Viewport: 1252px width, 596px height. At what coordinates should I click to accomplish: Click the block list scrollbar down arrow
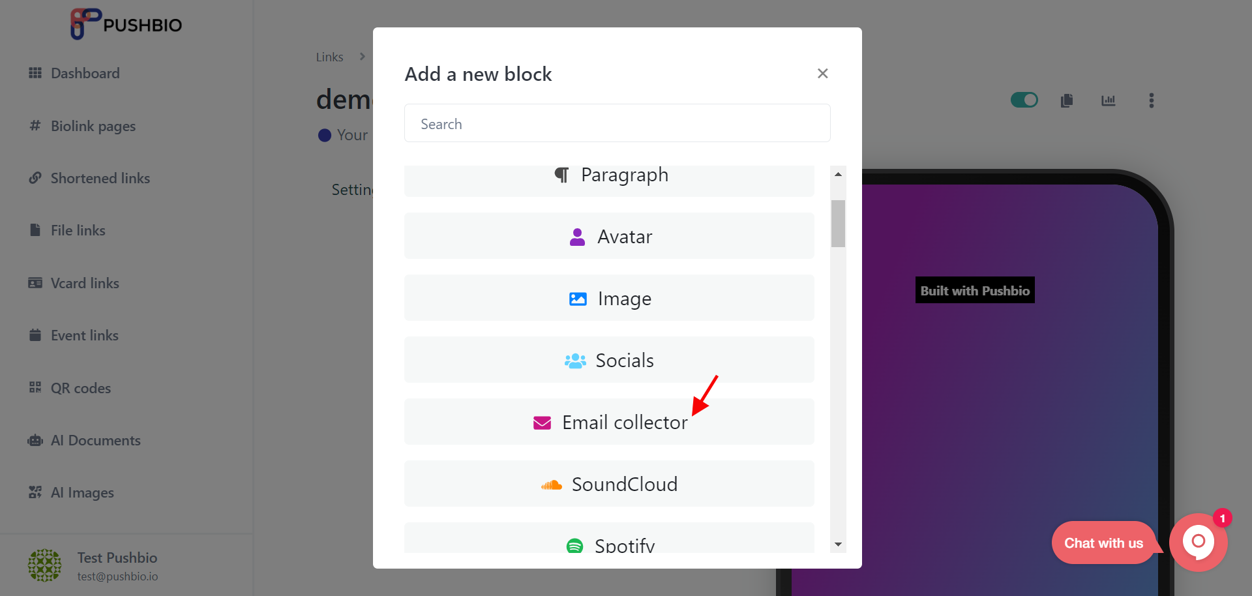coord(839,544)
